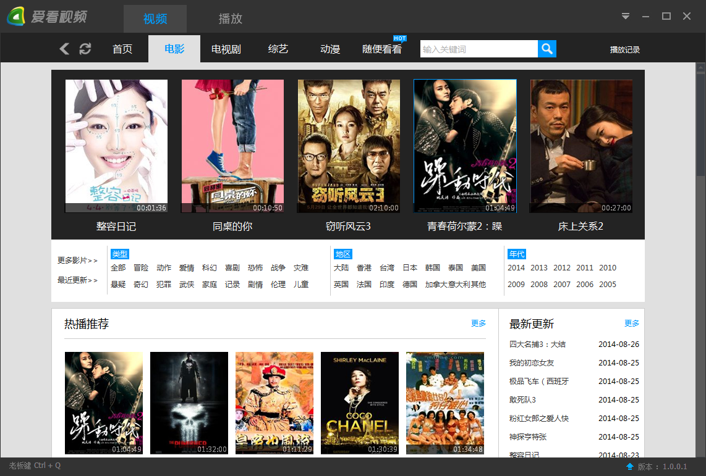The height and width of the screenshot is (476, 706).
Task: Filter by year 2012
Action: point(562,267)
